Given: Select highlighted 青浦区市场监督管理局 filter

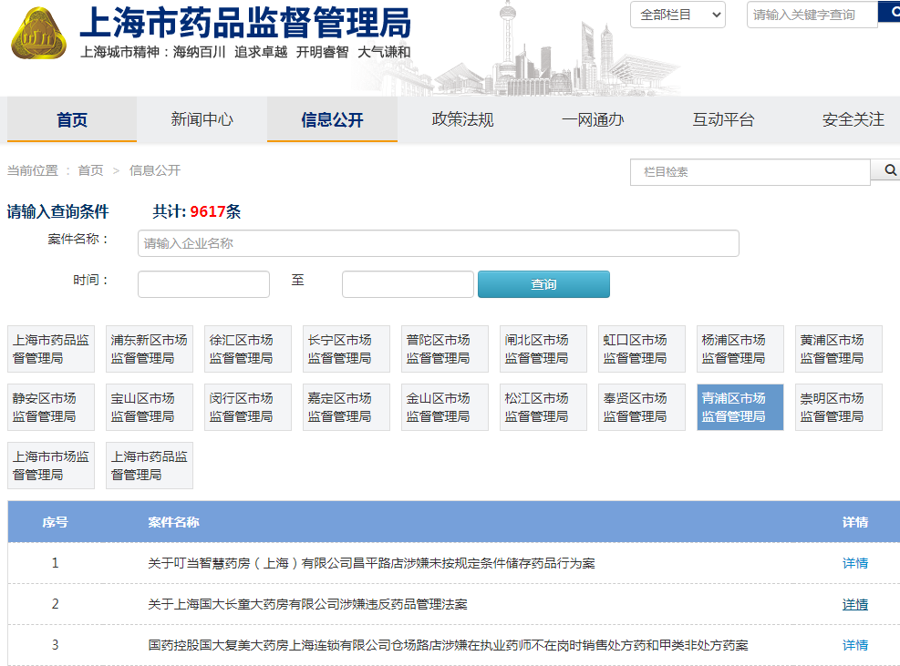Looking at the screenshot, I should click(740, 407).
